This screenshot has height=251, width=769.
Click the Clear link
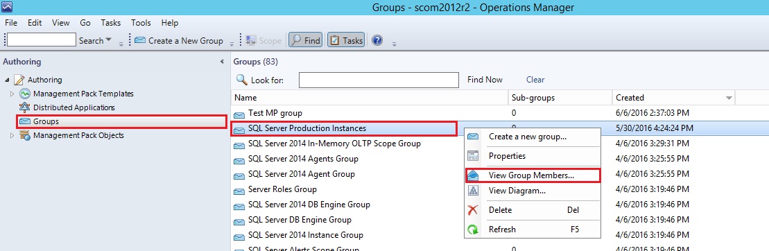click(535, 80)
